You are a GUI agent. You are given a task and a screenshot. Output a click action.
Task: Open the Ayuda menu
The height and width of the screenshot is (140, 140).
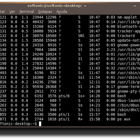click(62, 12)
